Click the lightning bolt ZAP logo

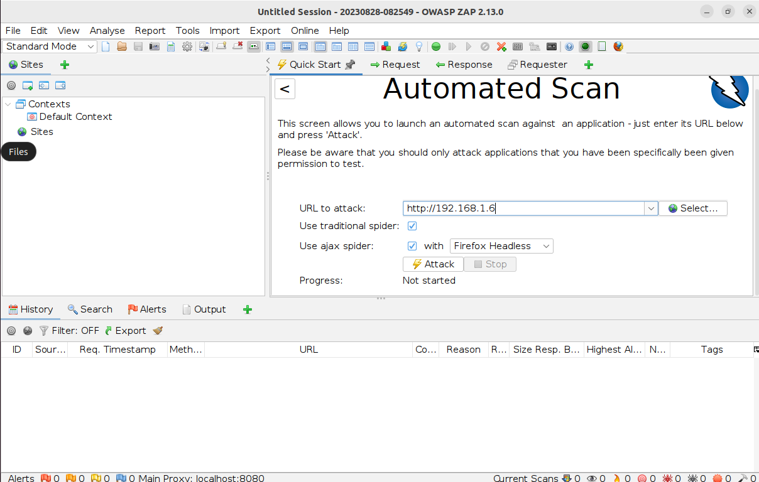(x=729, y=92)
